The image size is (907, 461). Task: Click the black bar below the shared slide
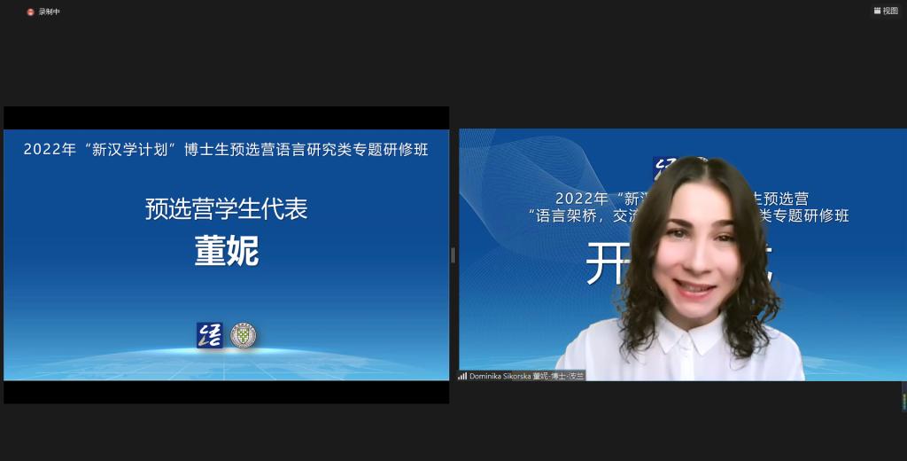coord(227,392)
